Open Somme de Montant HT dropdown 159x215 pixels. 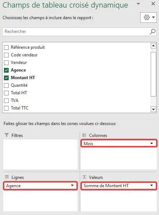151,185
